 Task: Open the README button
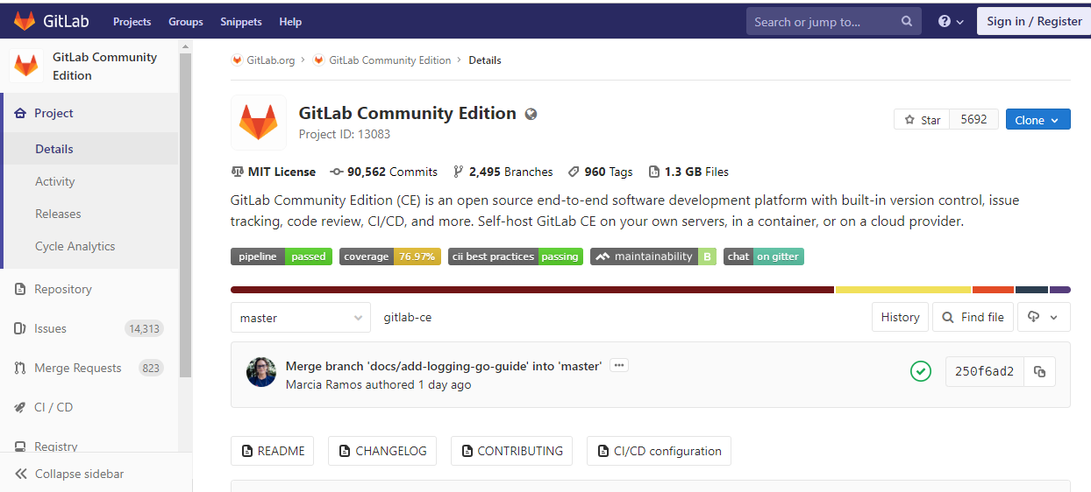tap(273, 451)
